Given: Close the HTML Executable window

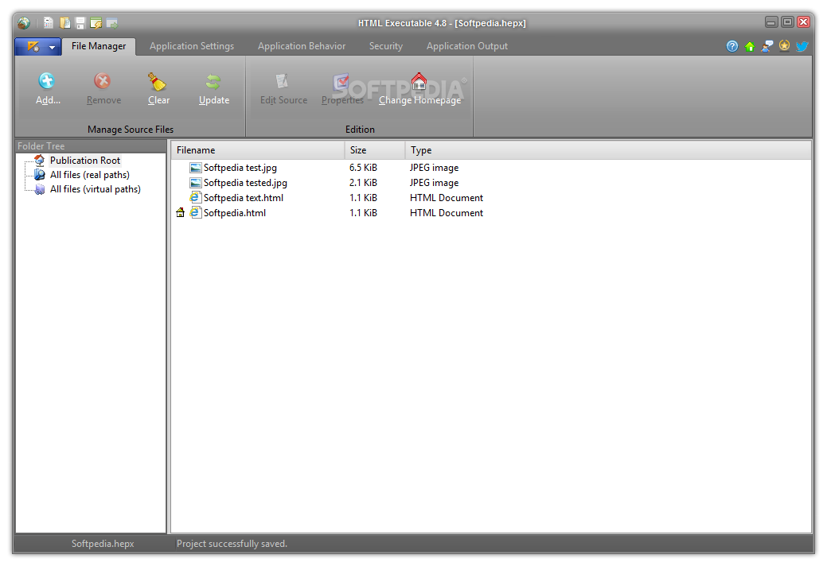Looking at the screenshot, I should click(x=804, y=22).
